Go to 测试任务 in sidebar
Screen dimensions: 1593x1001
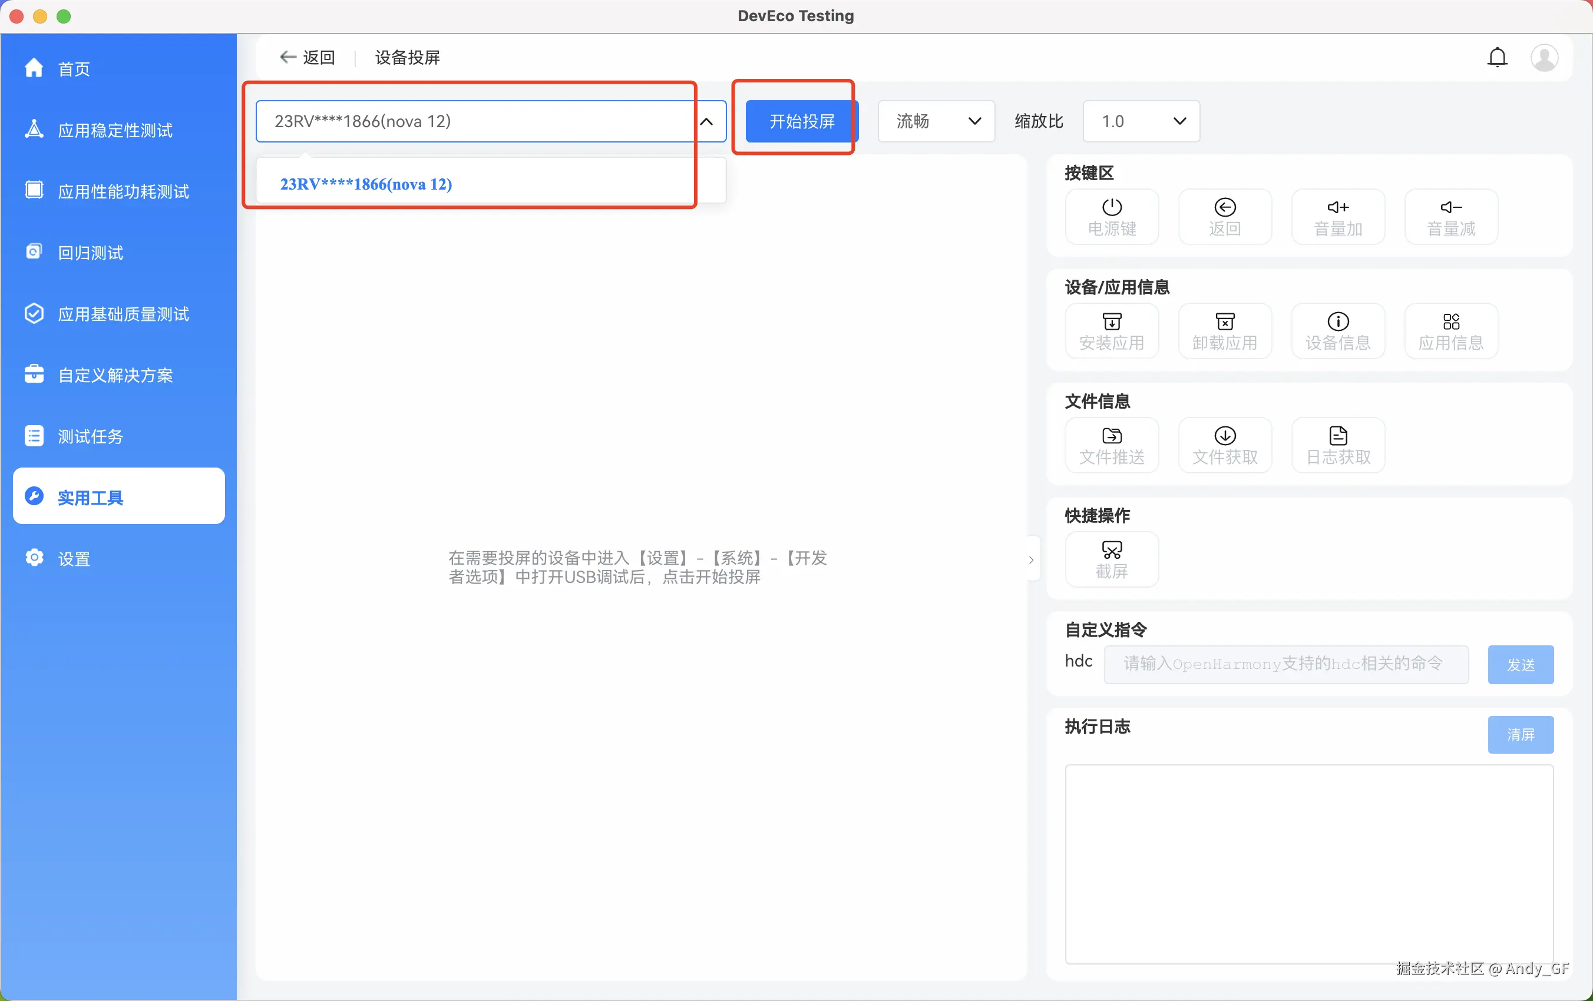(x=90, y=436)
